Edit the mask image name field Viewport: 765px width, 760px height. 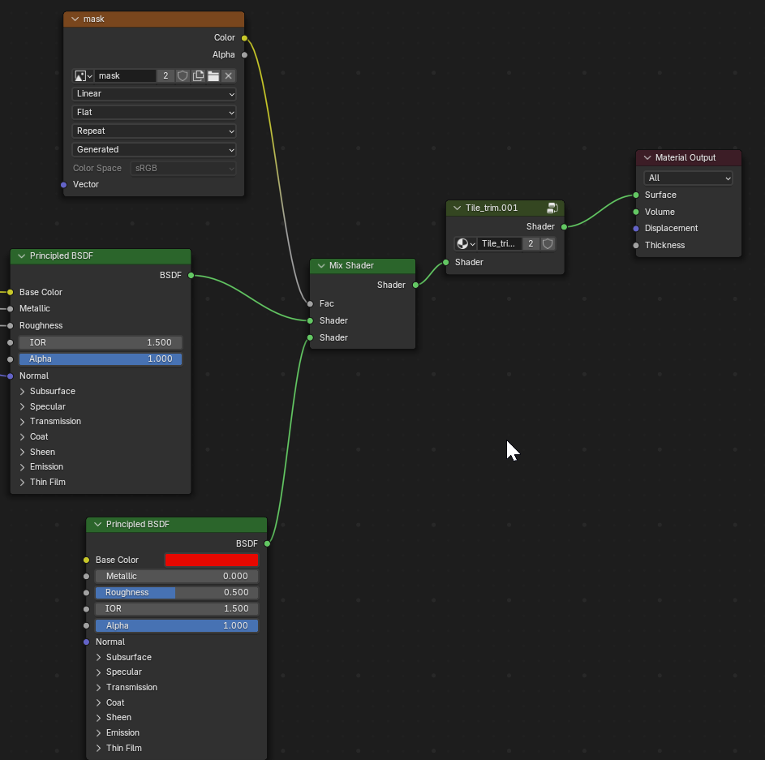[x=125, y=75]
